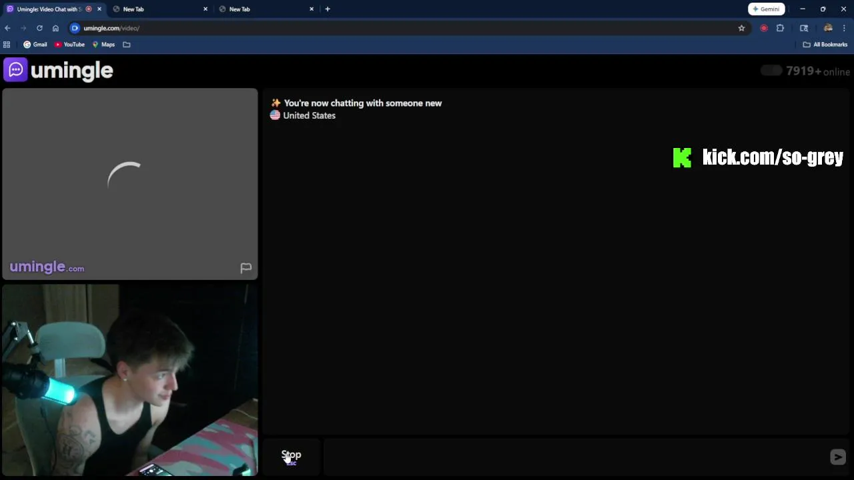This screenshot has width=854, height=480.
Task: Click the 'United States' country text
Action: tap(309, 115)
